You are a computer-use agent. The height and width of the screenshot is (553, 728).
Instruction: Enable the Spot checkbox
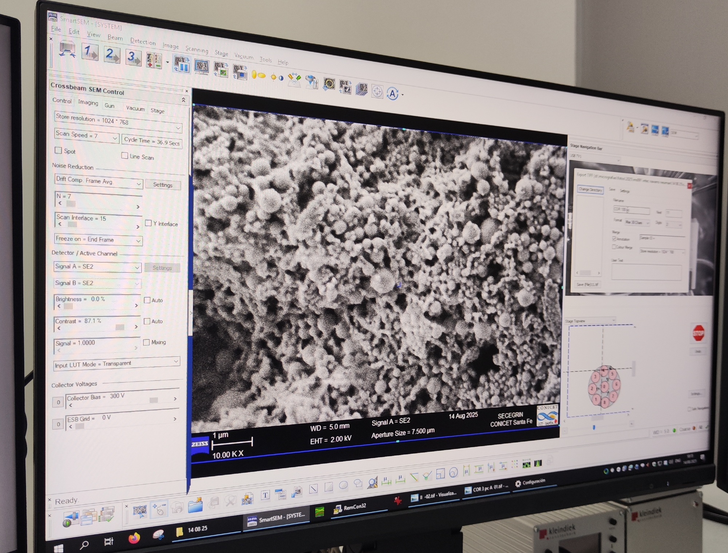[x=58, y=150]
